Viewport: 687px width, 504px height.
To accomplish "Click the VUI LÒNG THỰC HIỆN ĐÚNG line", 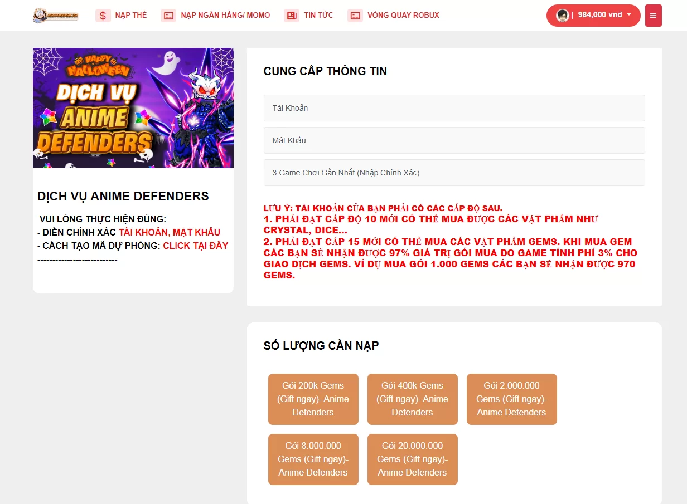I will [x=103, y=219].
